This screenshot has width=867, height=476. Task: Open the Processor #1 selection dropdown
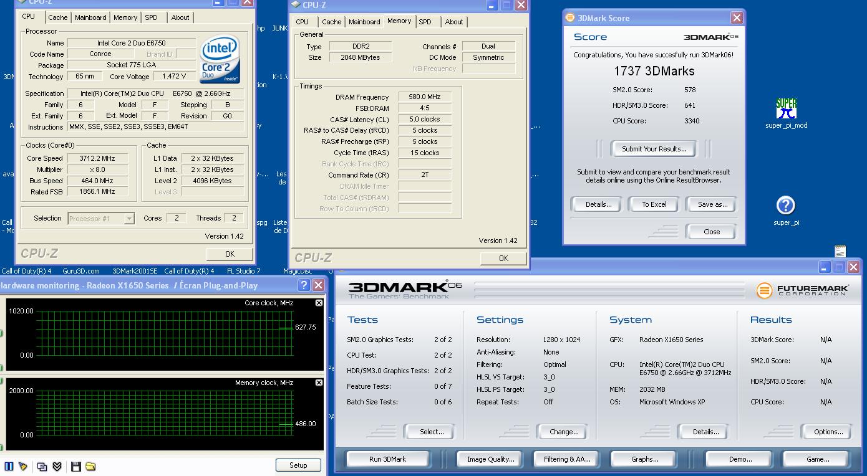click(129, 219)
